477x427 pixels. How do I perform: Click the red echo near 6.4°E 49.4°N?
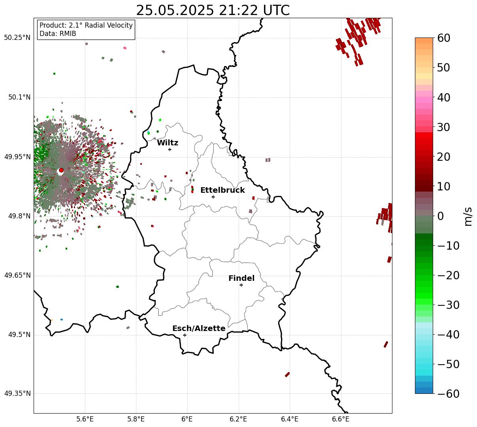pyautogui.click(x=287, y=374)
